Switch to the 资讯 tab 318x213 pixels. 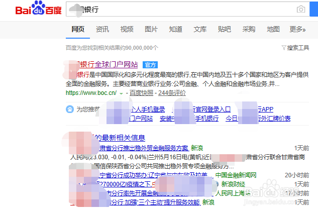point(102,29)
